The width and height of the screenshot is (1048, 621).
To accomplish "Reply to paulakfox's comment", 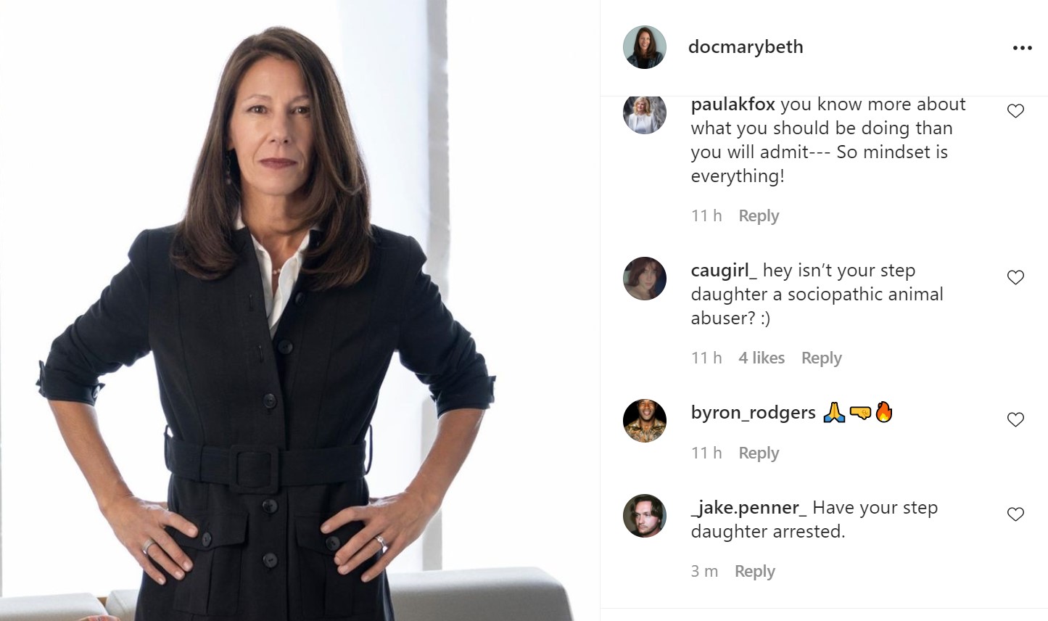I will 759,216.
